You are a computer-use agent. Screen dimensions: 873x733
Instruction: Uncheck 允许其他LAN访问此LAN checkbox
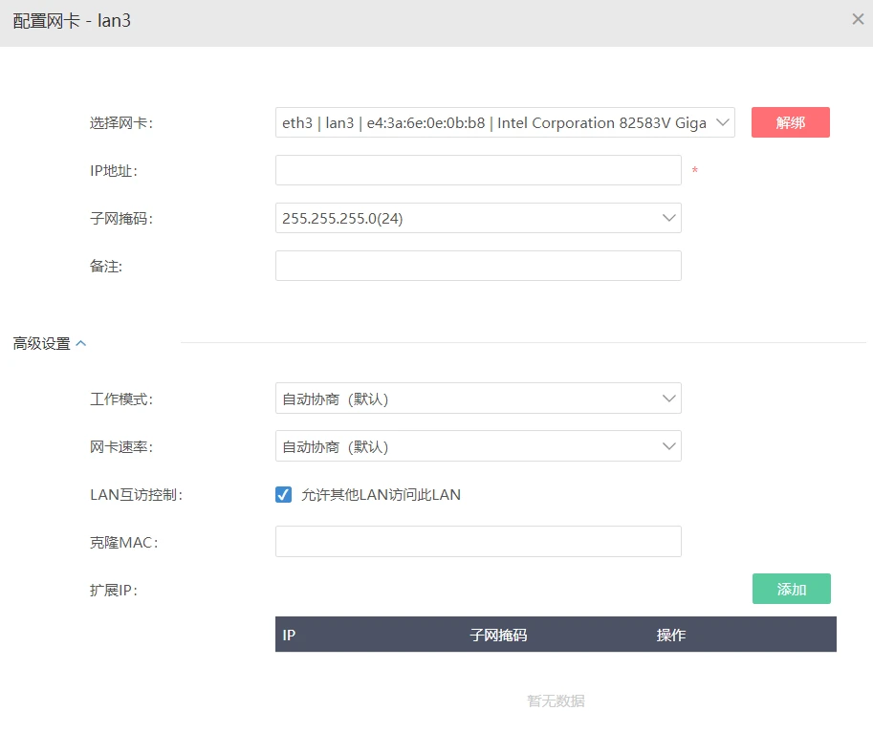pos(283,494)
